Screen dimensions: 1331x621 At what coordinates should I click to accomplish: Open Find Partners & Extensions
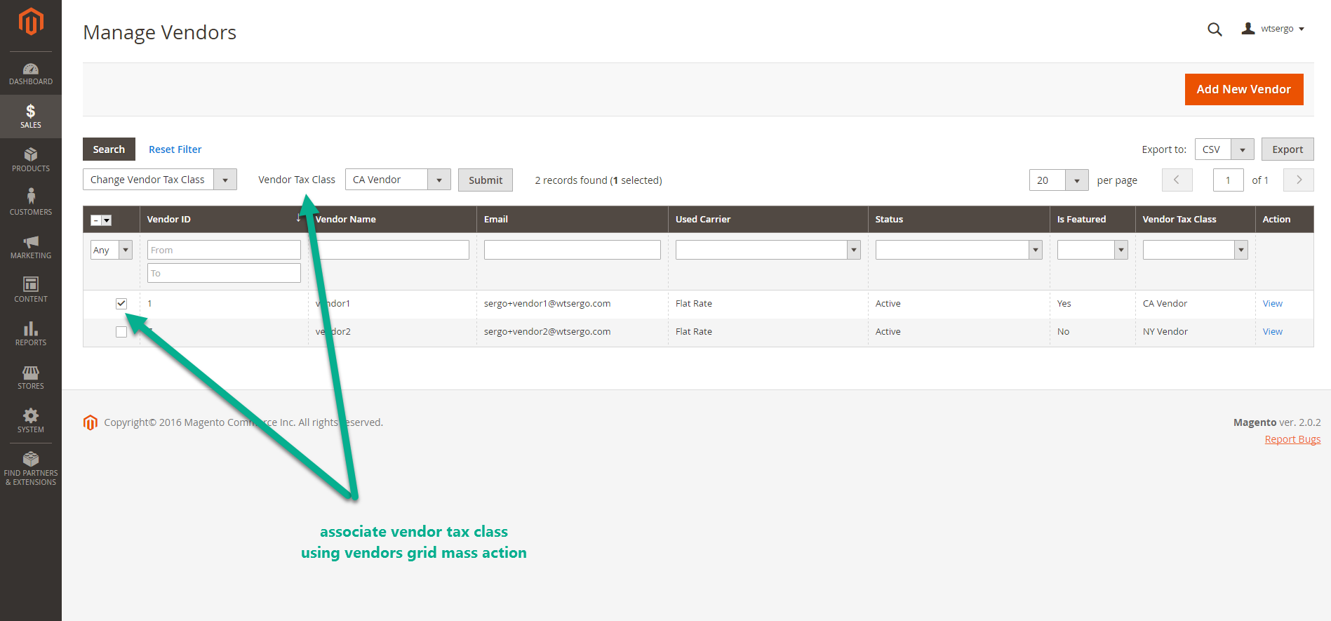(31, 469)
